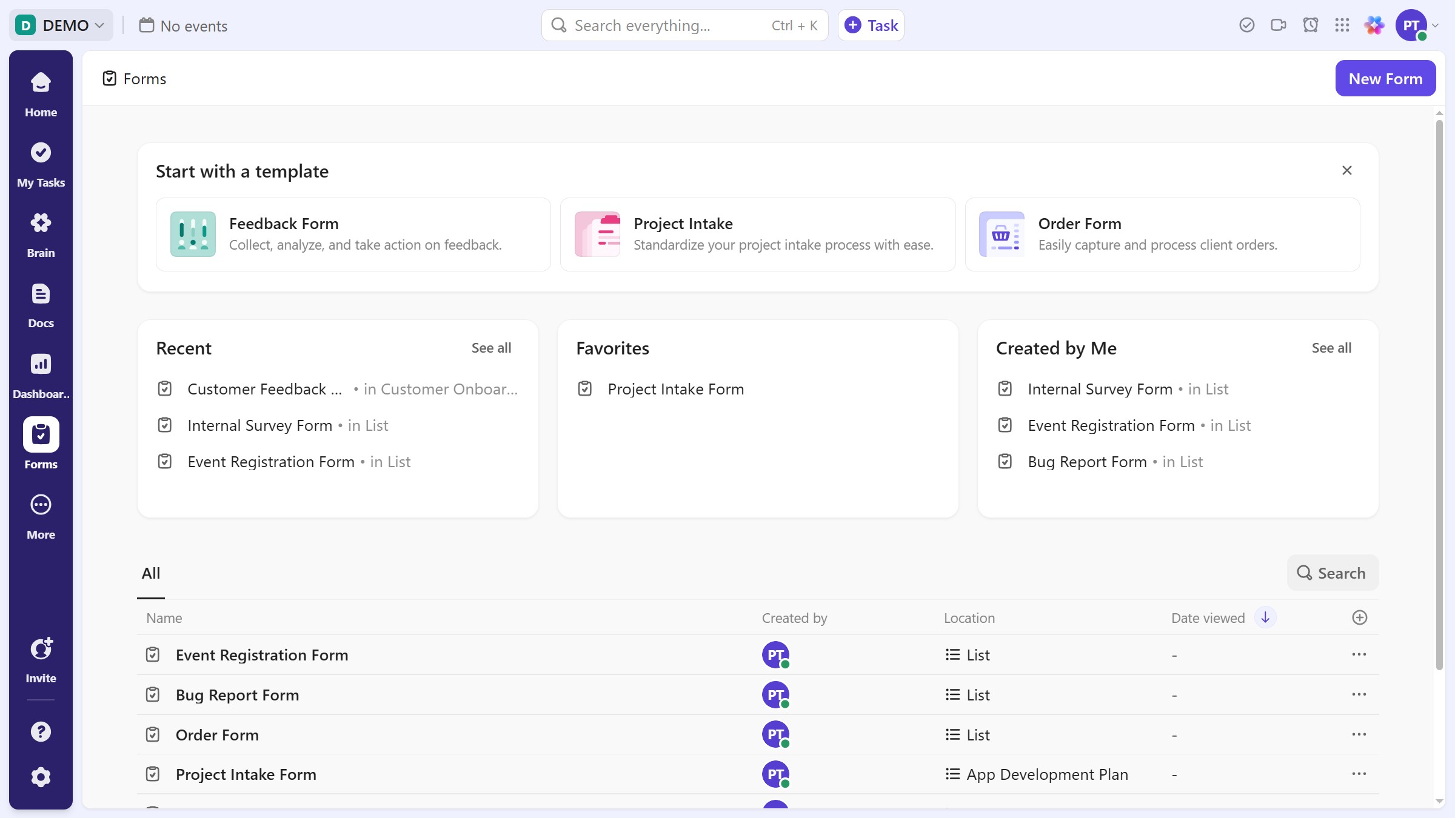This screenshot has height=818, width=1455.
Task: Open Home from the sidebar
Action: point(40,94)
